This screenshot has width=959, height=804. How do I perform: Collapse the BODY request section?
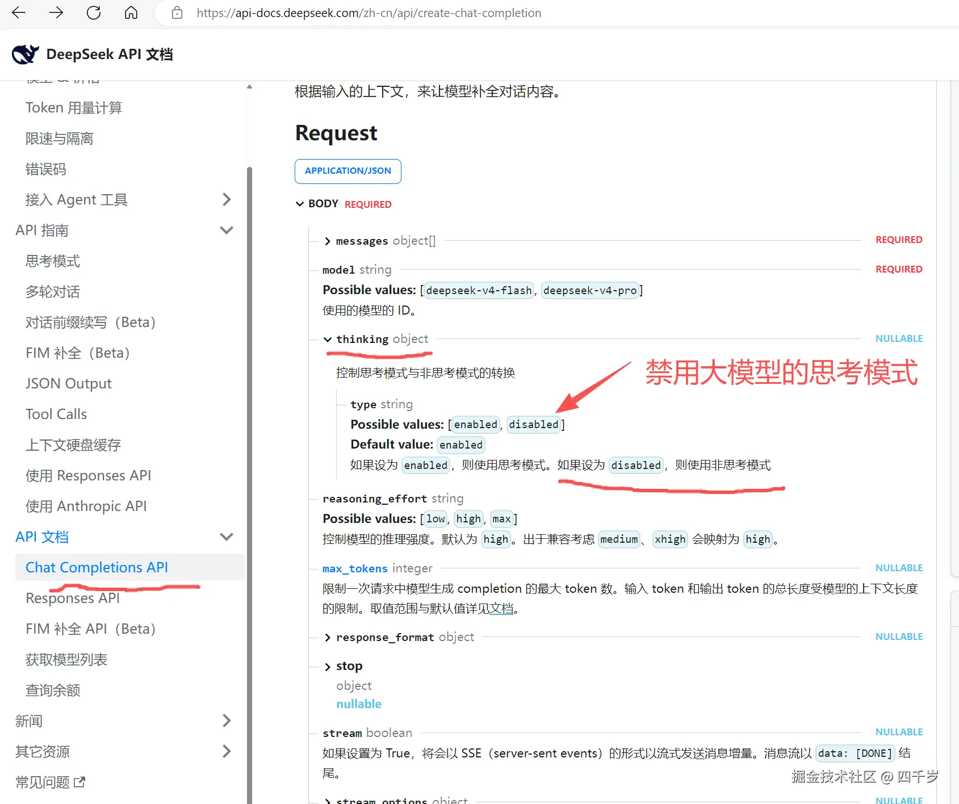pyautogui.click(x=300, y=204)
